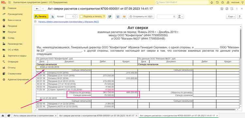Click the horizontal scrollbar under the document

pyautogui.click(x=137, y=110)
